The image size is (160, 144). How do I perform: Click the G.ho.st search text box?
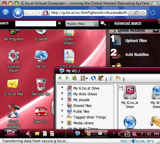click(35, 23)
